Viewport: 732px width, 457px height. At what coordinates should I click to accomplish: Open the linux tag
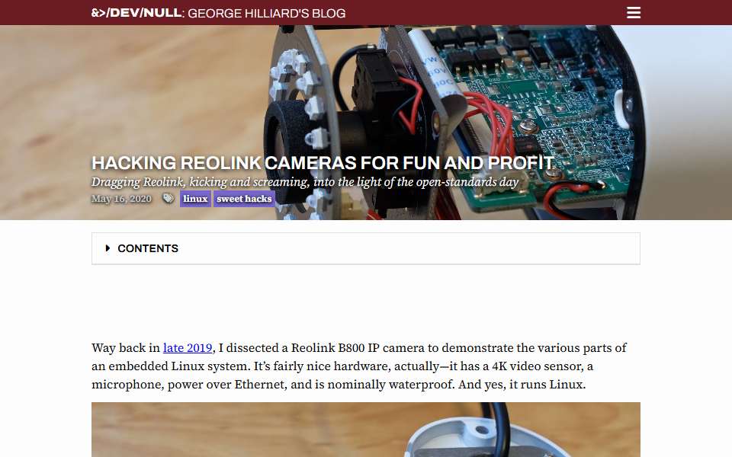click(195, 199)
